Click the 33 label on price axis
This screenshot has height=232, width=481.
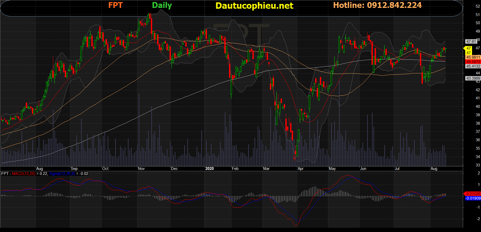(x=478, y=165)
